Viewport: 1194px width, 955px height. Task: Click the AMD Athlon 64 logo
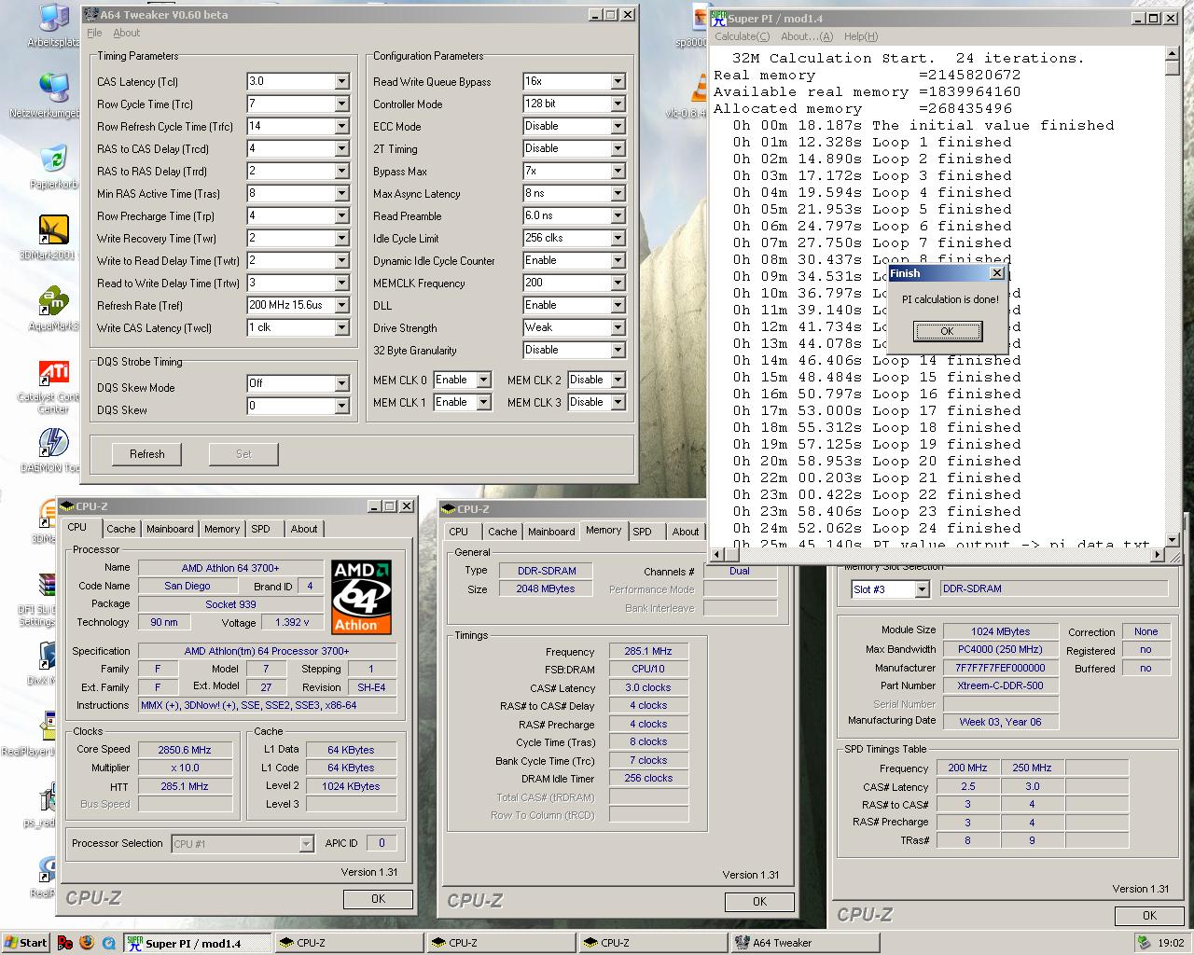click(x=362, y=597)
